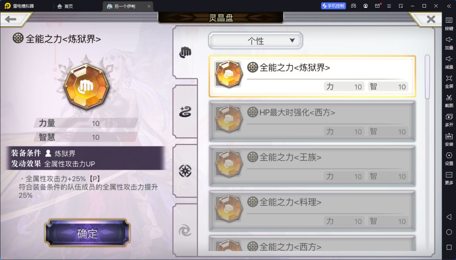This screenshot has width=456, height=260.
Task: Open the spiral grasta tab
Action: [185, 231]
